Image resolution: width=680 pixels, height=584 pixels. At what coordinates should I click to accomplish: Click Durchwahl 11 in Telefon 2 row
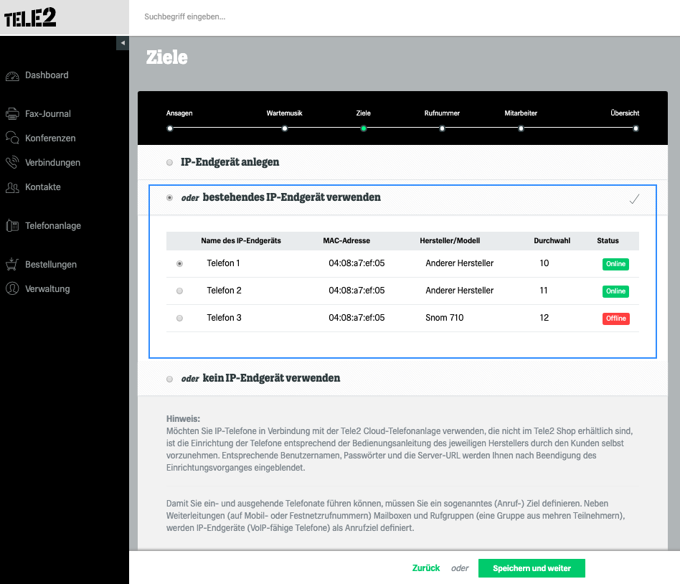[544, 291]
